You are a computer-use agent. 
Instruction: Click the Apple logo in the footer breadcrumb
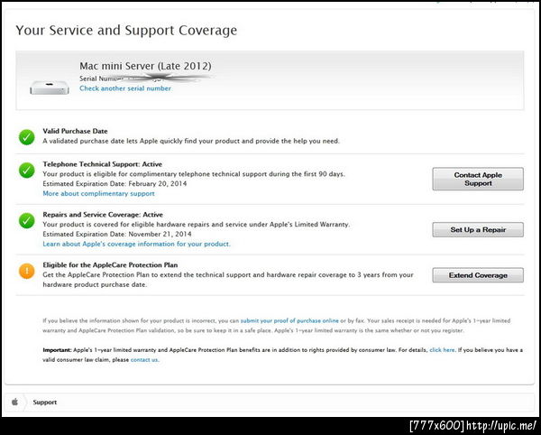click(14, 402)
